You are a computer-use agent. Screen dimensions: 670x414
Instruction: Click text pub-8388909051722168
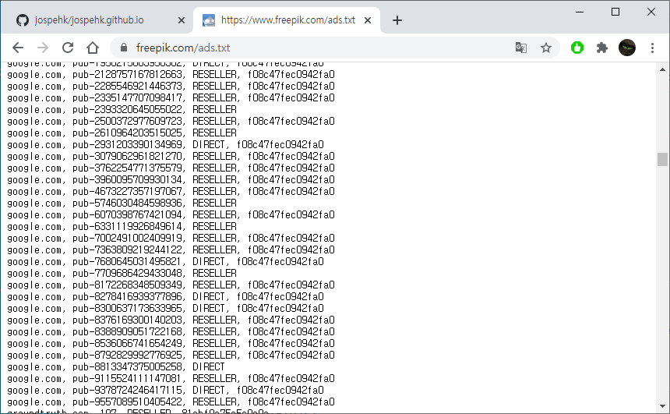(129, 331)
